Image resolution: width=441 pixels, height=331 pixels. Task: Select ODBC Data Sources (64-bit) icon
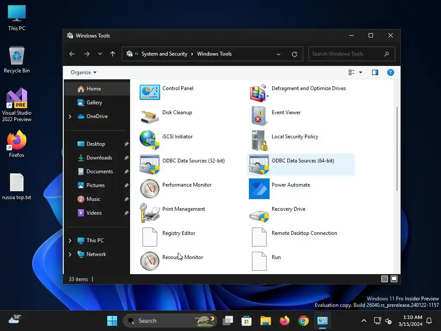tap(259, 164)
